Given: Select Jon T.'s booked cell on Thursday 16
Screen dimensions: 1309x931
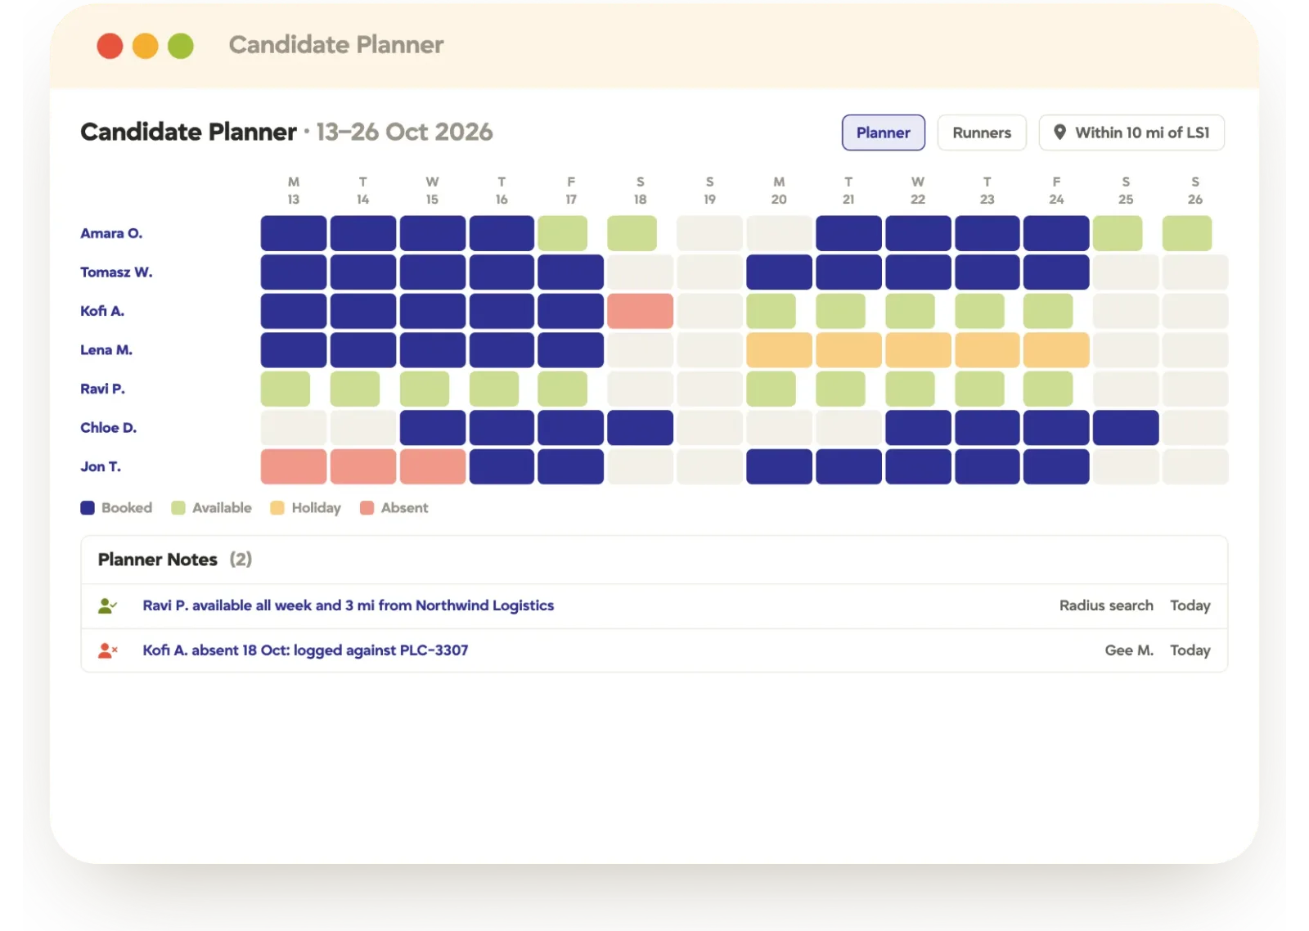Looking at the screenshot, I should pos(502,466).
